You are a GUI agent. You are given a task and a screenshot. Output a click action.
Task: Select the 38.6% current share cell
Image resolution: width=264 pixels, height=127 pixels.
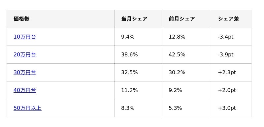tap(138, 55)
